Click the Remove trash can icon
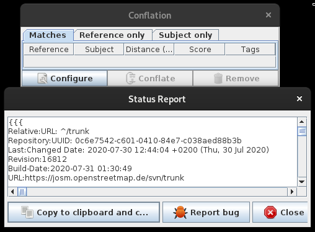This screenshot has width=315, height=232. (x=218, y=78)
